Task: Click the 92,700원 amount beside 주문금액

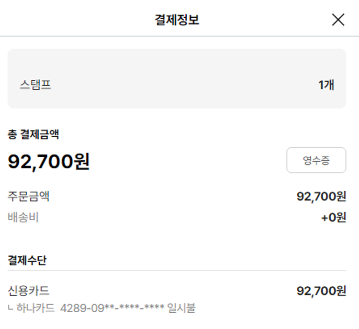Action: point(321,196)
